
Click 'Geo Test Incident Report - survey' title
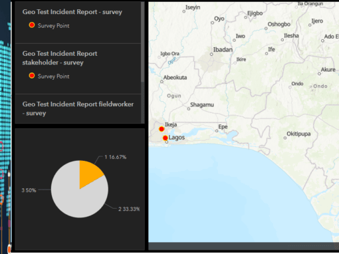[x=72, y=12]
